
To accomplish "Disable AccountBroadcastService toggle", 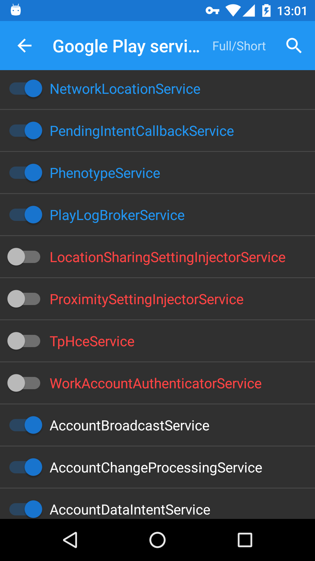I will tap(26, 425).
